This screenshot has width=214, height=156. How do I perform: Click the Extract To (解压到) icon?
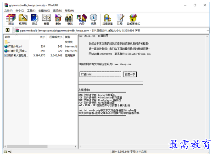point(23,18)
